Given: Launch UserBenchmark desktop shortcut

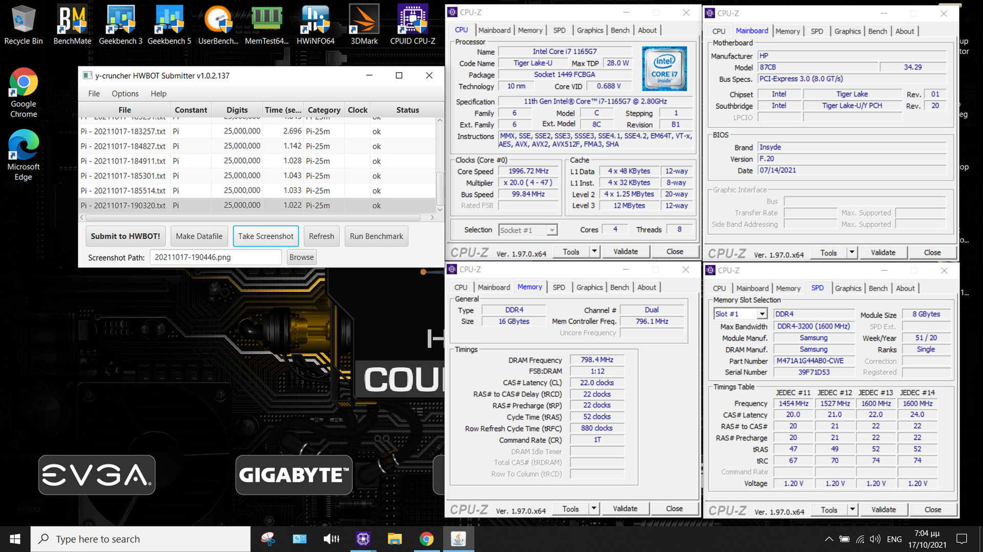Looking at the screenshot, I should [218, 25].
